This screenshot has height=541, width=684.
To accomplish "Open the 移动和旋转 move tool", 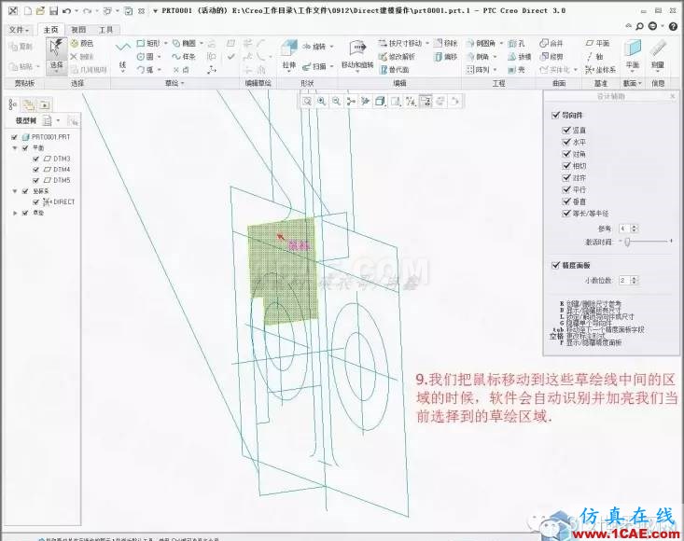I will point(357,55).
